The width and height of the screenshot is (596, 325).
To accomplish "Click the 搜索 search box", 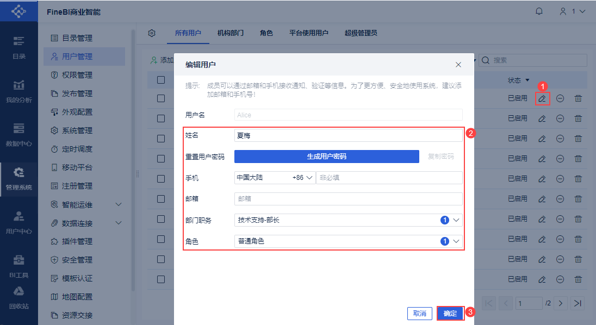I will 532,60.
